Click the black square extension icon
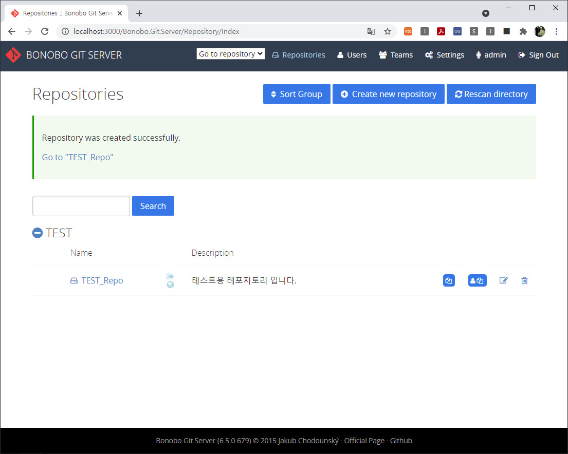568x454 pixels. (x=507, y=31)
